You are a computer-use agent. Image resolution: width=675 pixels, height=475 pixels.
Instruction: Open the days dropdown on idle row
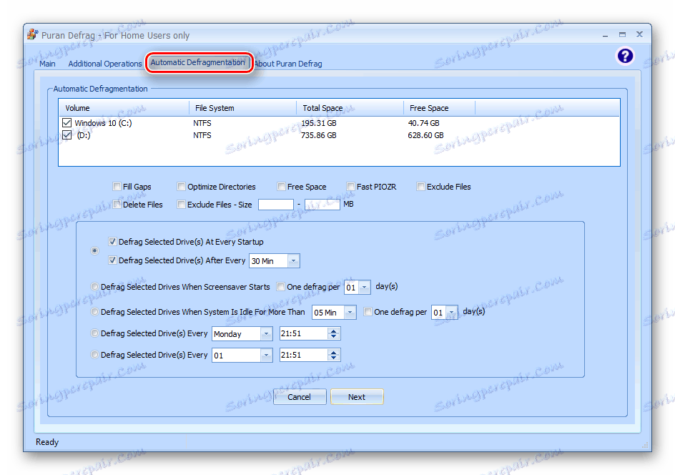tap(452, 312)
